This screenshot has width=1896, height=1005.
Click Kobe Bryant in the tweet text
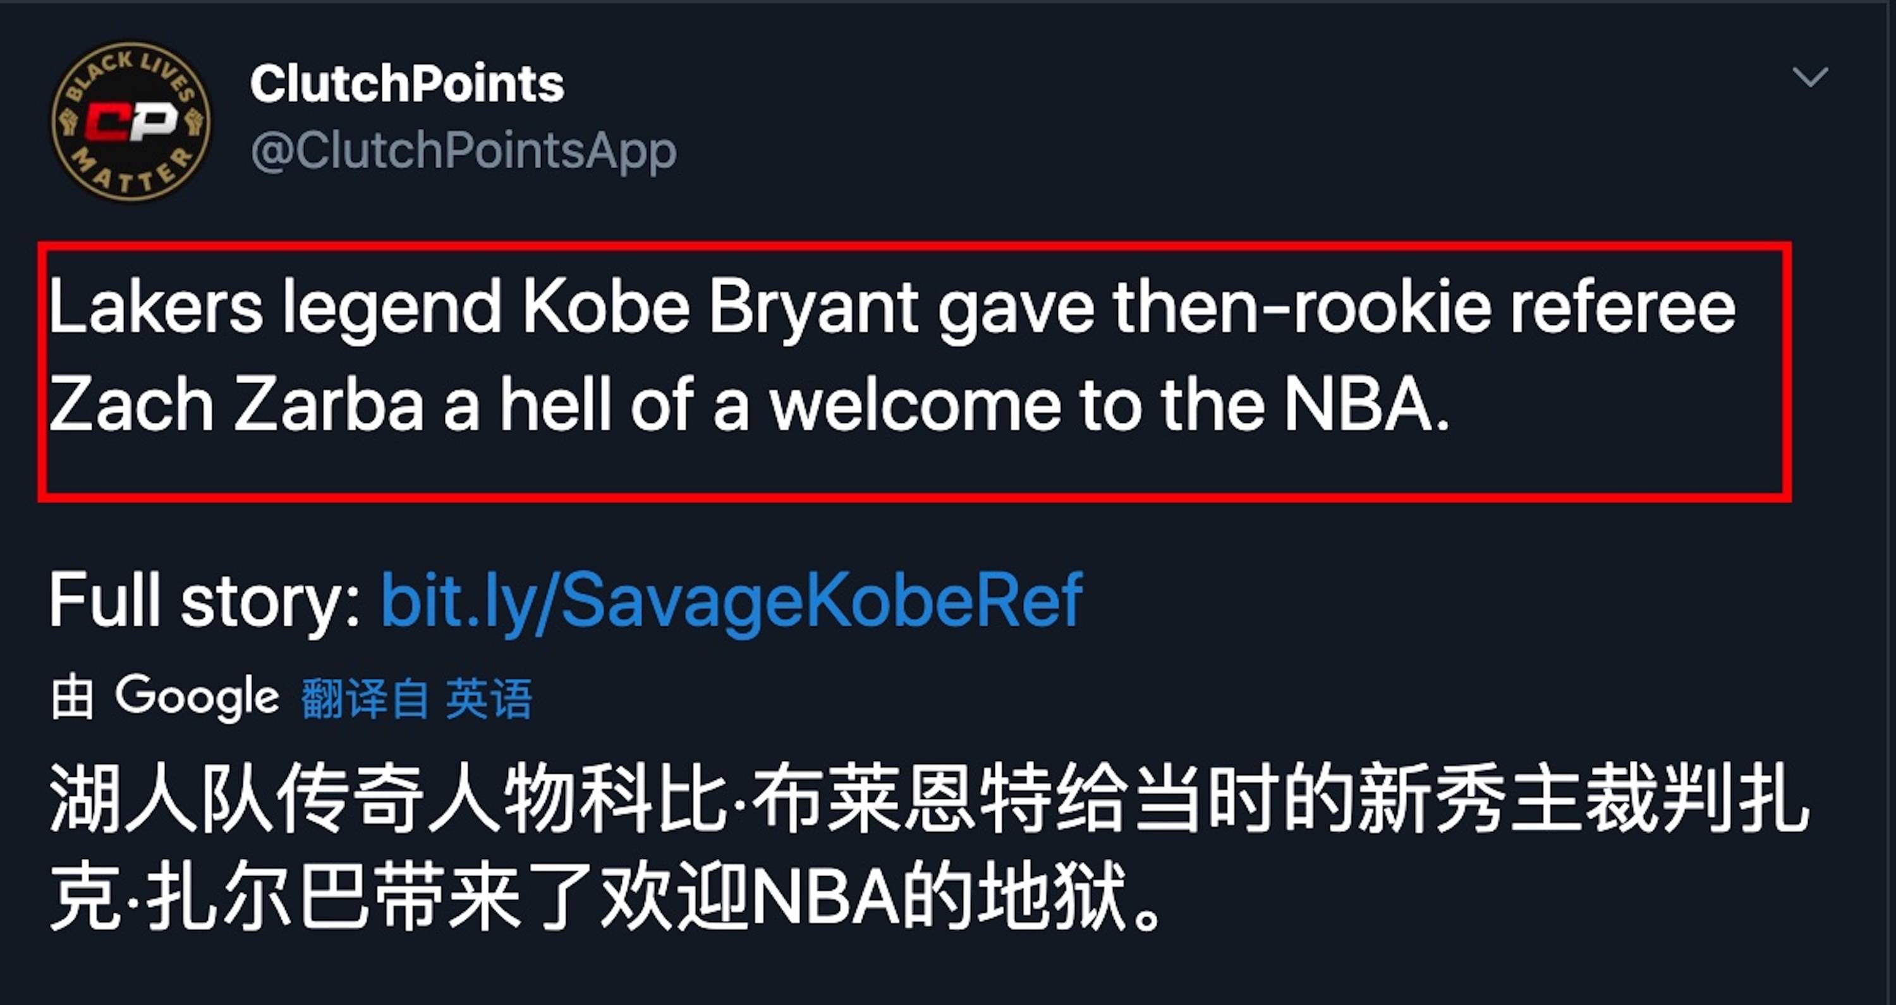click(x=720, y=309)
